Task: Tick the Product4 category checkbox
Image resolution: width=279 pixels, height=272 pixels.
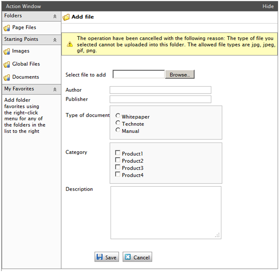Action: [118, 175]
